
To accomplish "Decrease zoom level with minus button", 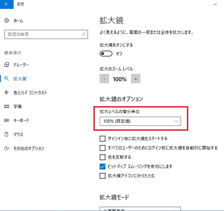I will [104, 79].
